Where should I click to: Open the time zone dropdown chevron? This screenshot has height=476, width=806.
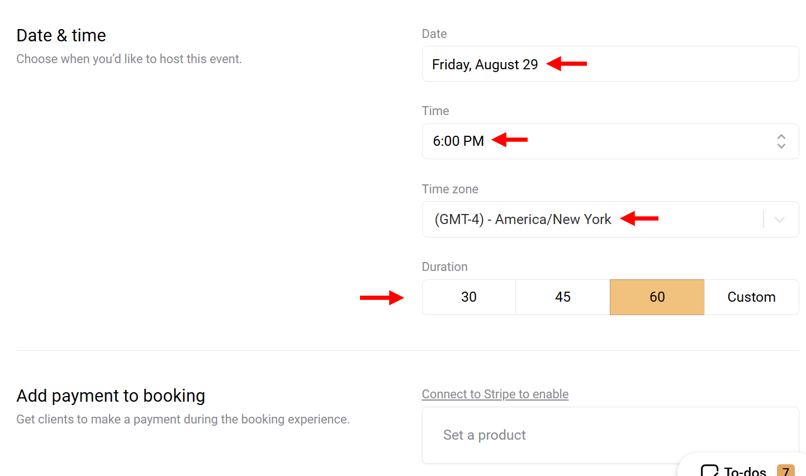click(781, 219)
